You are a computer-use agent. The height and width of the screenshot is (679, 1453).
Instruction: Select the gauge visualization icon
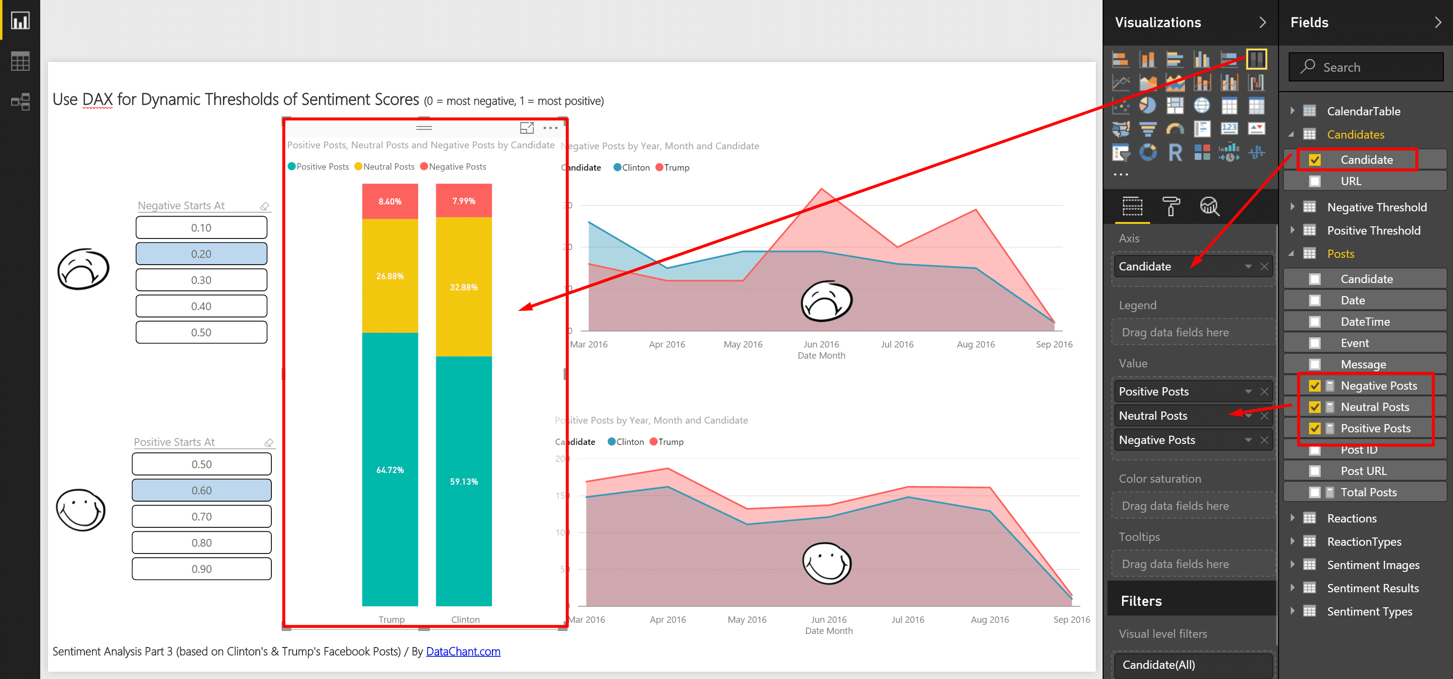tap(1175, 129)
